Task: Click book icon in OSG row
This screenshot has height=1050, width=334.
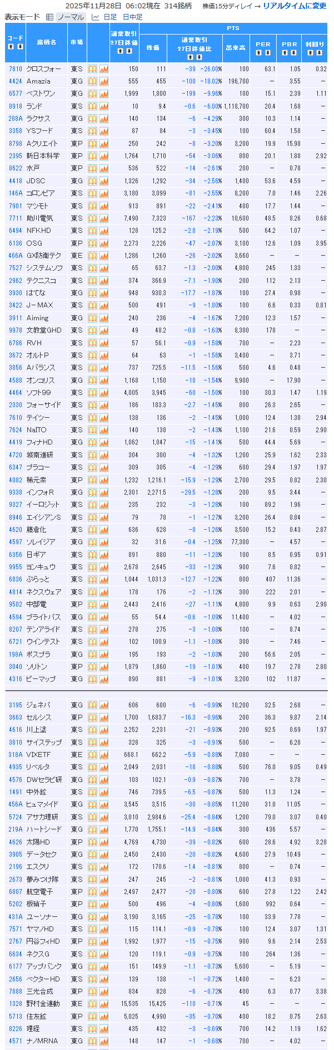Action: [92, 243]
